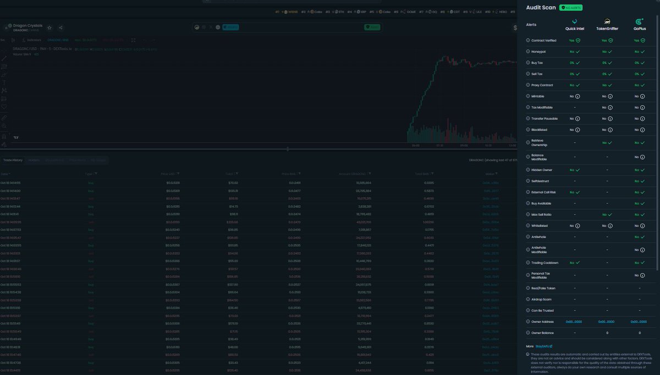The height and width of the screenshot is (375, 660).
Task: Open GoPlus owner address 0x00...0000
Action: (x=639, y=322)
